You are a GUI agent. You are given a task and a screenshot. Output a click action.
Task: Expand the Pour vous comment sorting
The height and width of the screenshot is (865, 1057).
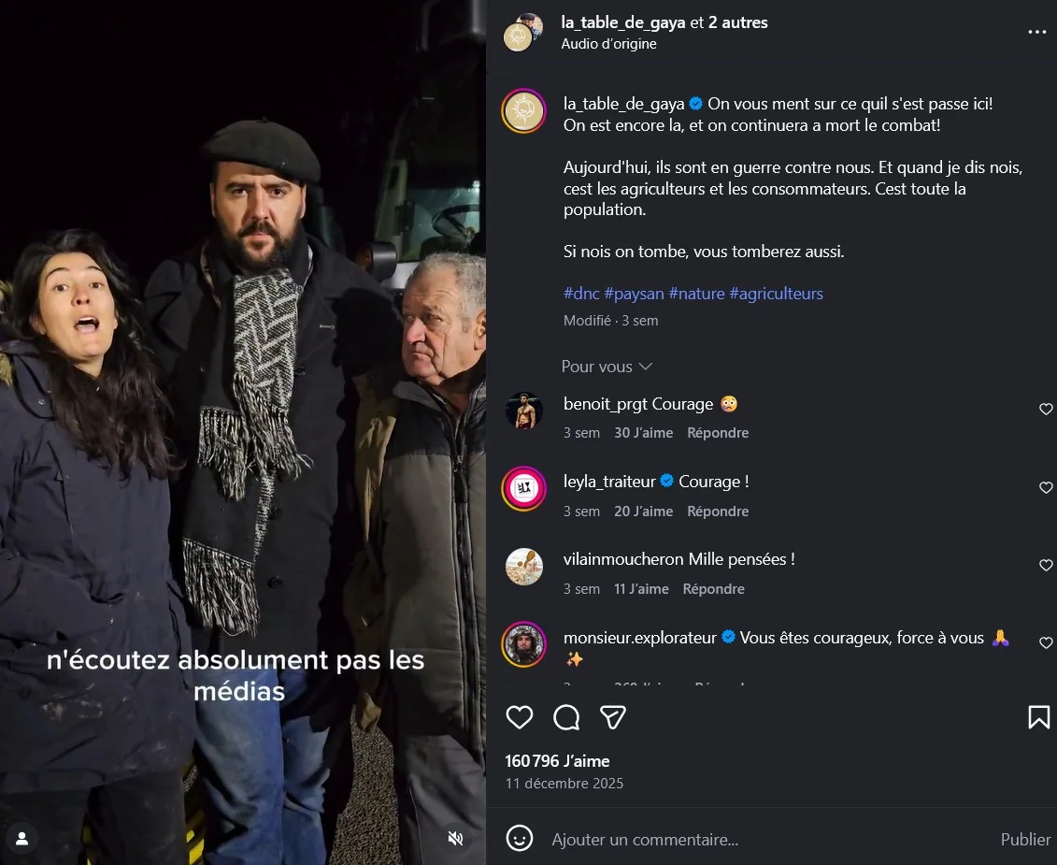607,367
